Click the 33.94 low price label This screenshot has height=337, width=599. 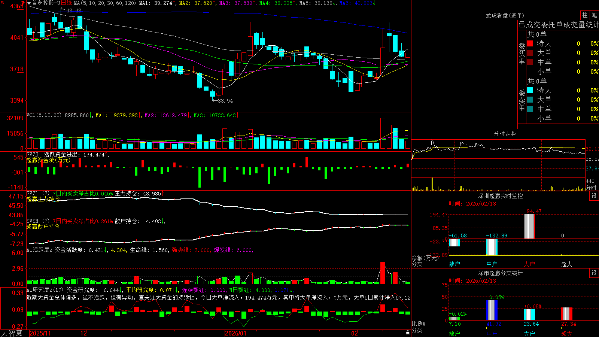click(x=225, y=101)
